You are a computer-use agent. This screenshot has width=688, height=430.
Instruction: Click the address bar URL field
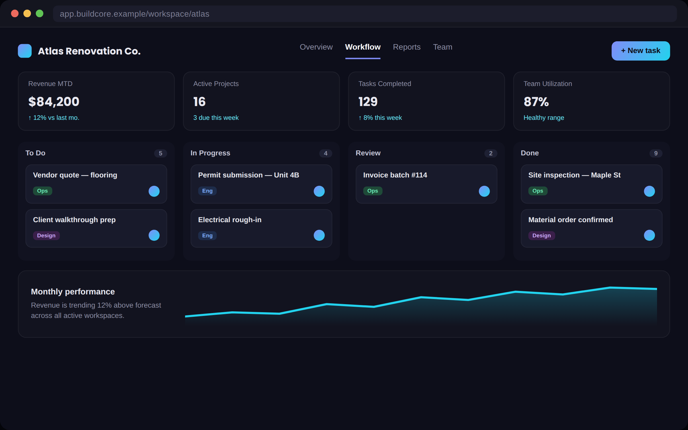point(365,14)
